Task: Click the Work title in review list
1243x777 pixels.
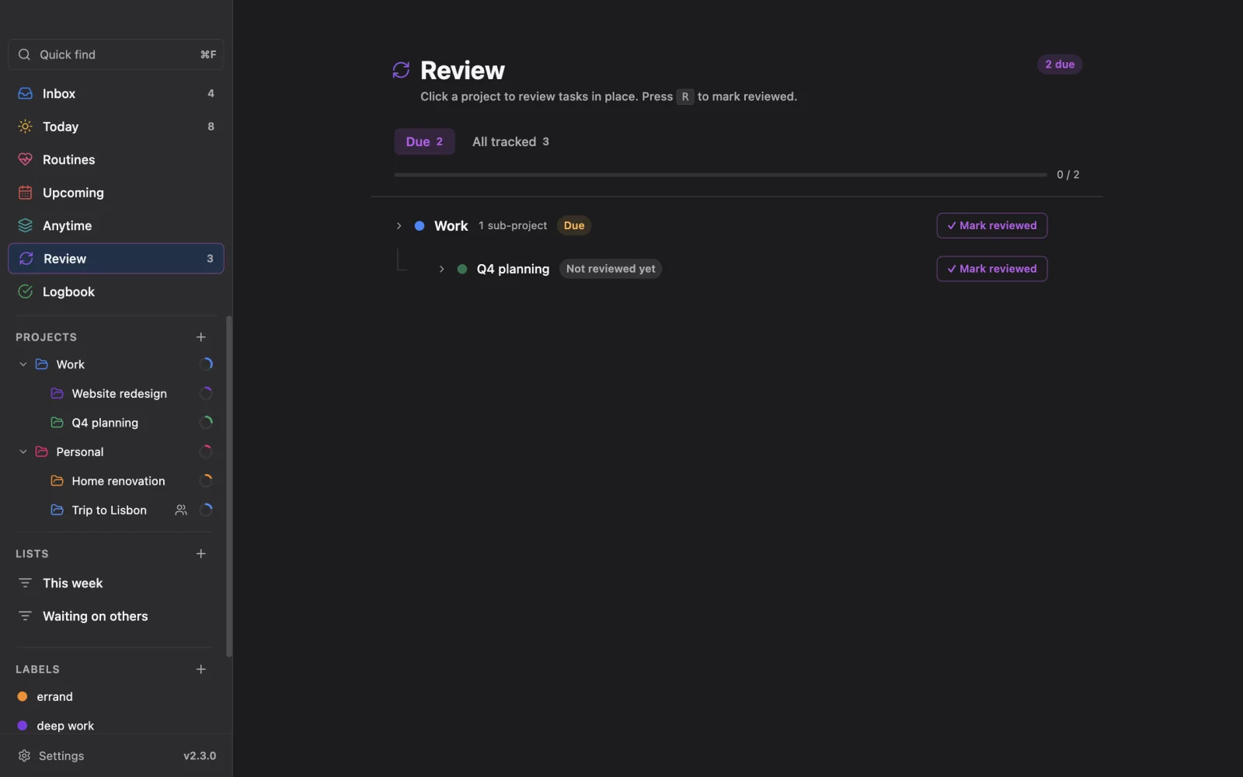Action: (451, 225)
